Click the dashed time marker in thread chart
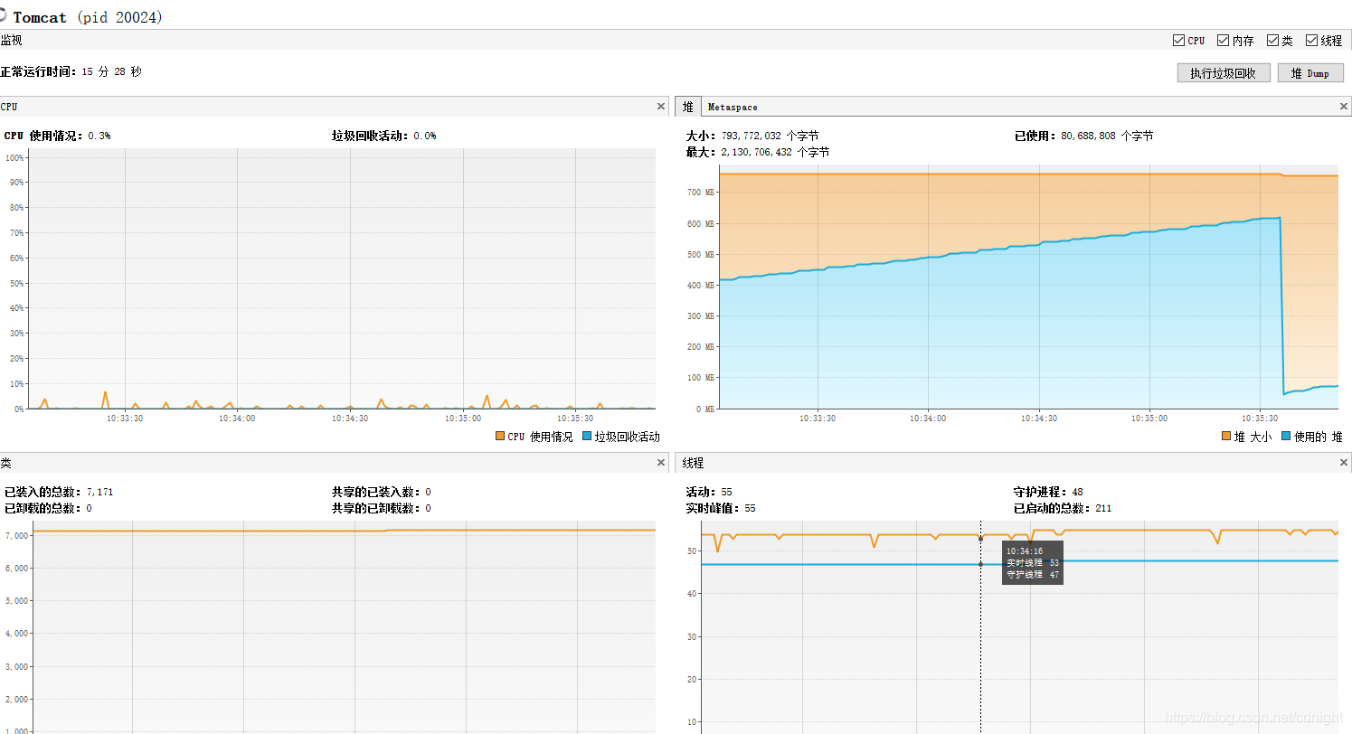 pyautogui.click(x=980, y=627)
